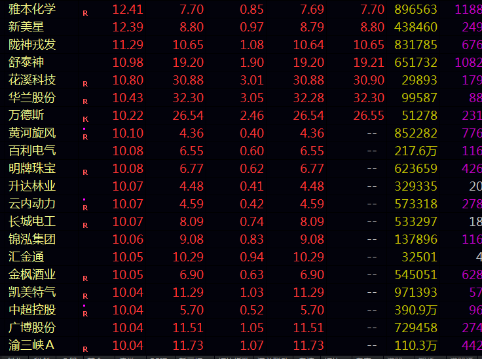Select the stock 花溪科技

pos(32,80)
